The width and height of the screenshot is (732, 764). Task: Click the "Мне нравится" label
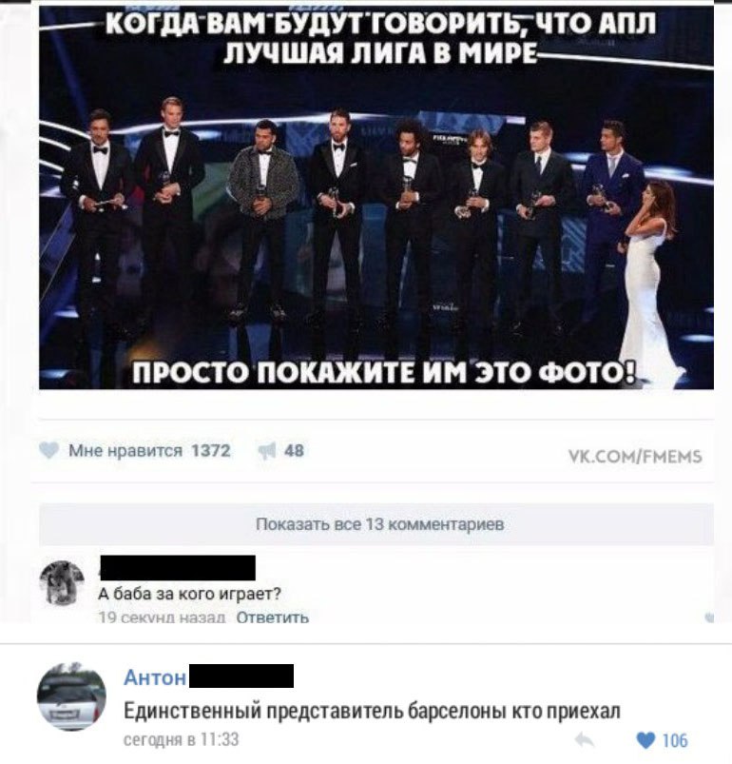point(125,451)
